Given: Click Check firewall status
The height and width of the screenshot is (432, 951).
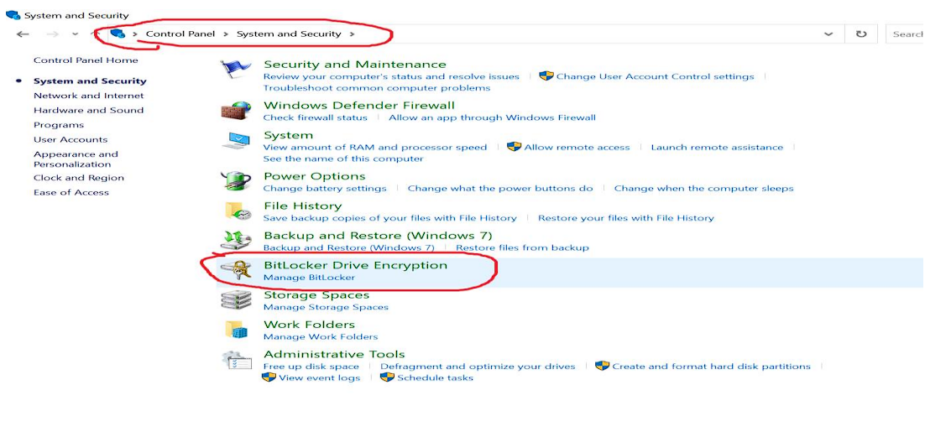Looking at the screenshot, I should click(316, 117).
